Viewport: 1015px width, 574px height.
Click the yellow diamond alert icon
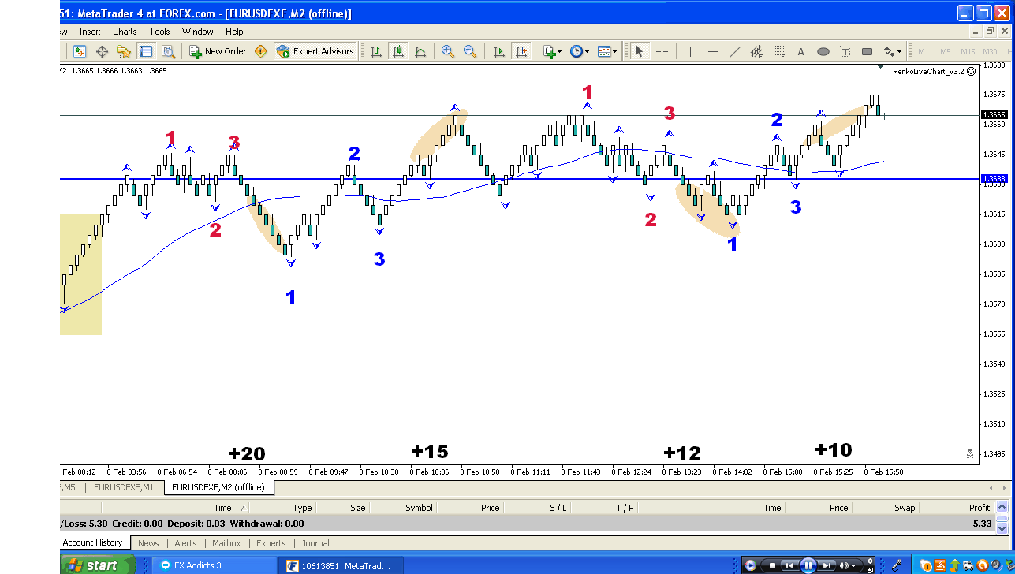(x=261, y=51)
